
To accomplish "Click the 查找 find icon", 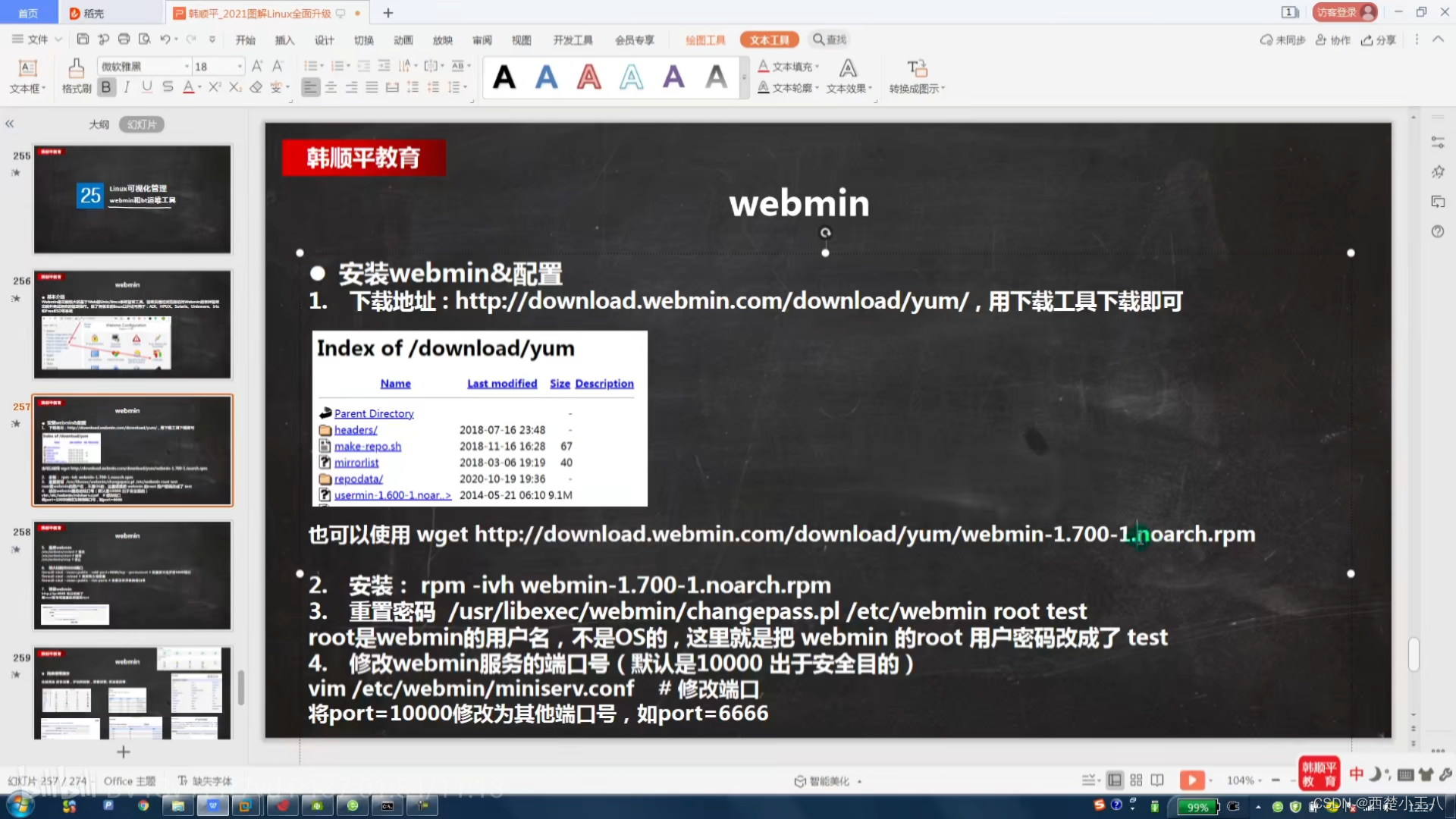I will 829,39.
